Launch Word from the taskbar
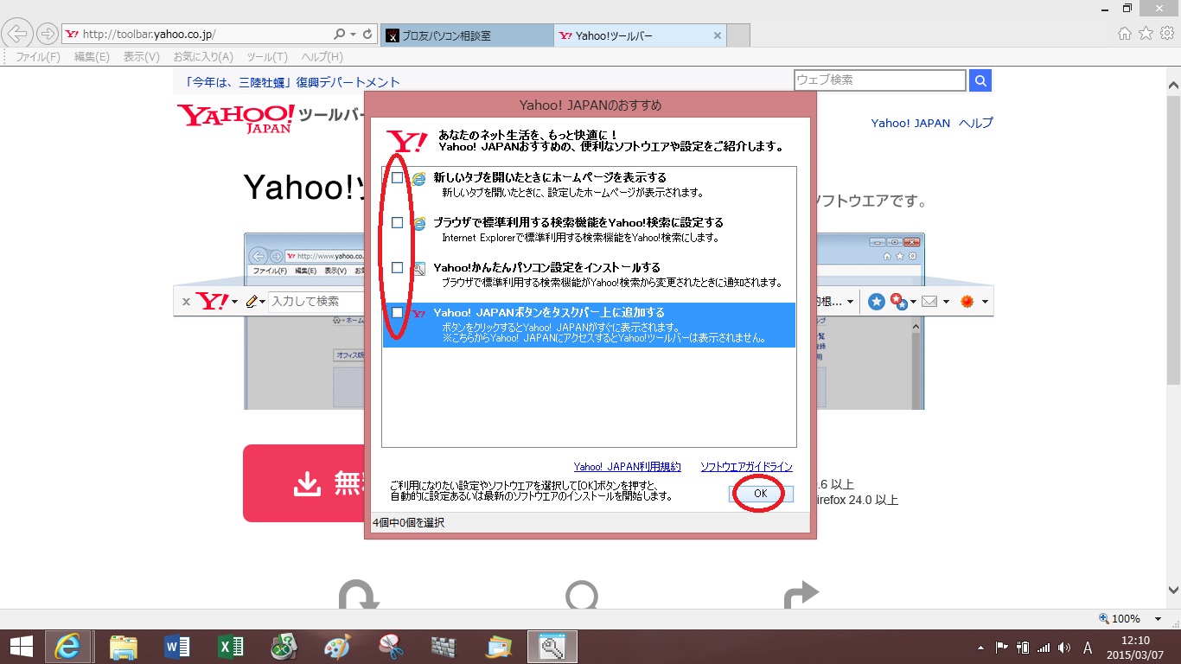Screen dimensions: 1181x664 coord(176,646)
